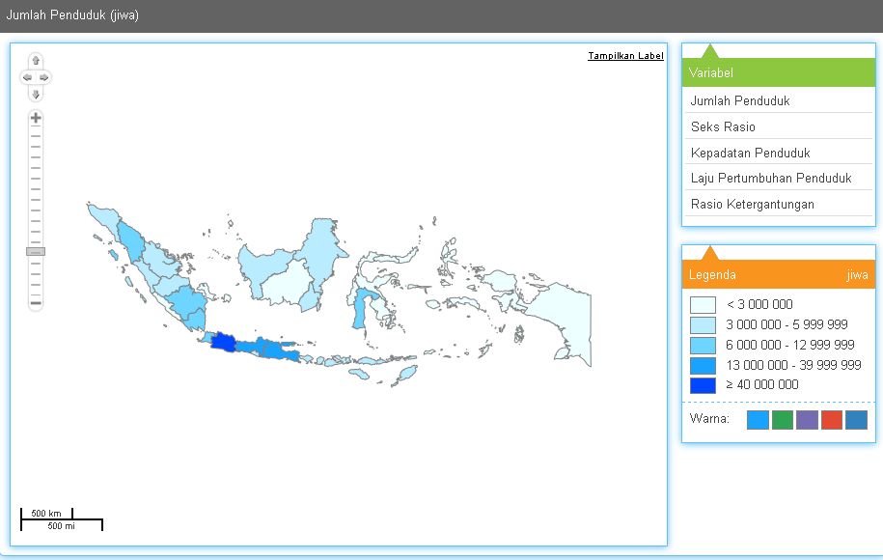The height and width of the screenshot is (560, 883).
Task: Pick the steel blue Warna swatch
Action: (x=857, y=420)
